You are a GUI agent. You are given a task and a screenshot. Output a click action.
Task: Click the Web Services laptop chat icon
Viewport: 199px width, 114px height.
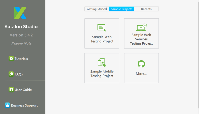pos(142,27)
